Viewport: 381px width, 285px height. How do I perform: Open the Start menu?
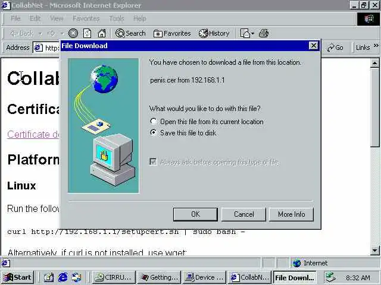pos(17,277)
